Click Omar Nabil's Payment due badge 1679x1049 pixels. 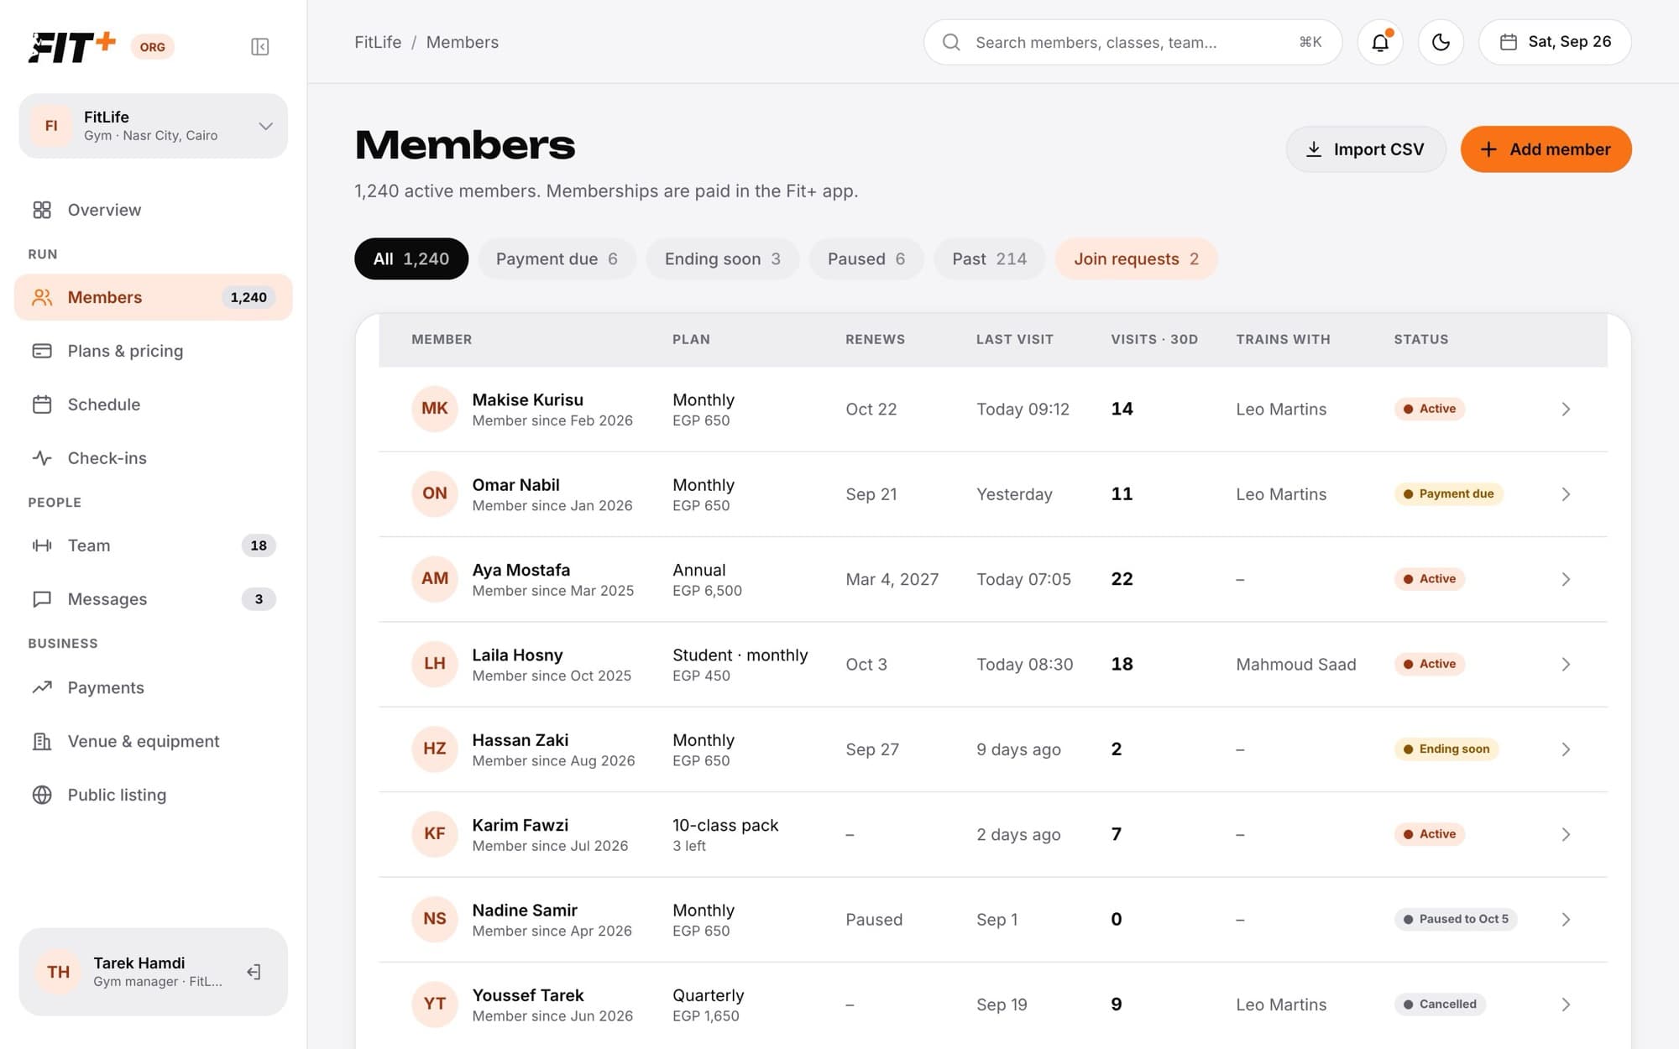click(1448, 493)
